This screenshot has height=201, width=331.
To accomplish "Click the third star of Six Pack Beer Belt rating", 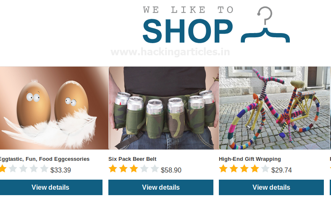I will [134, 169].
